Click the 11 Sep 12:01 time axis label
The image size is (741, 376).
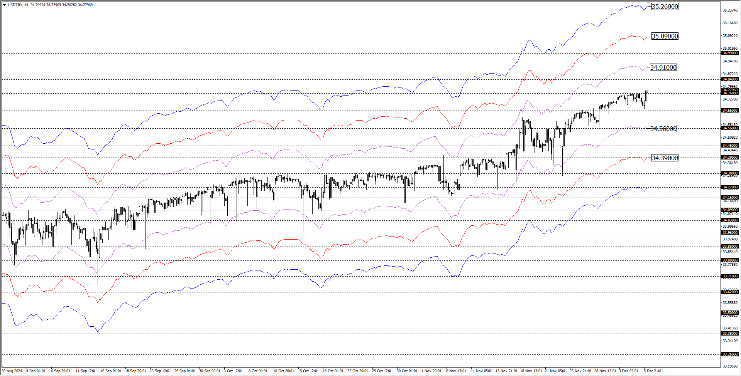coord(86,371)
